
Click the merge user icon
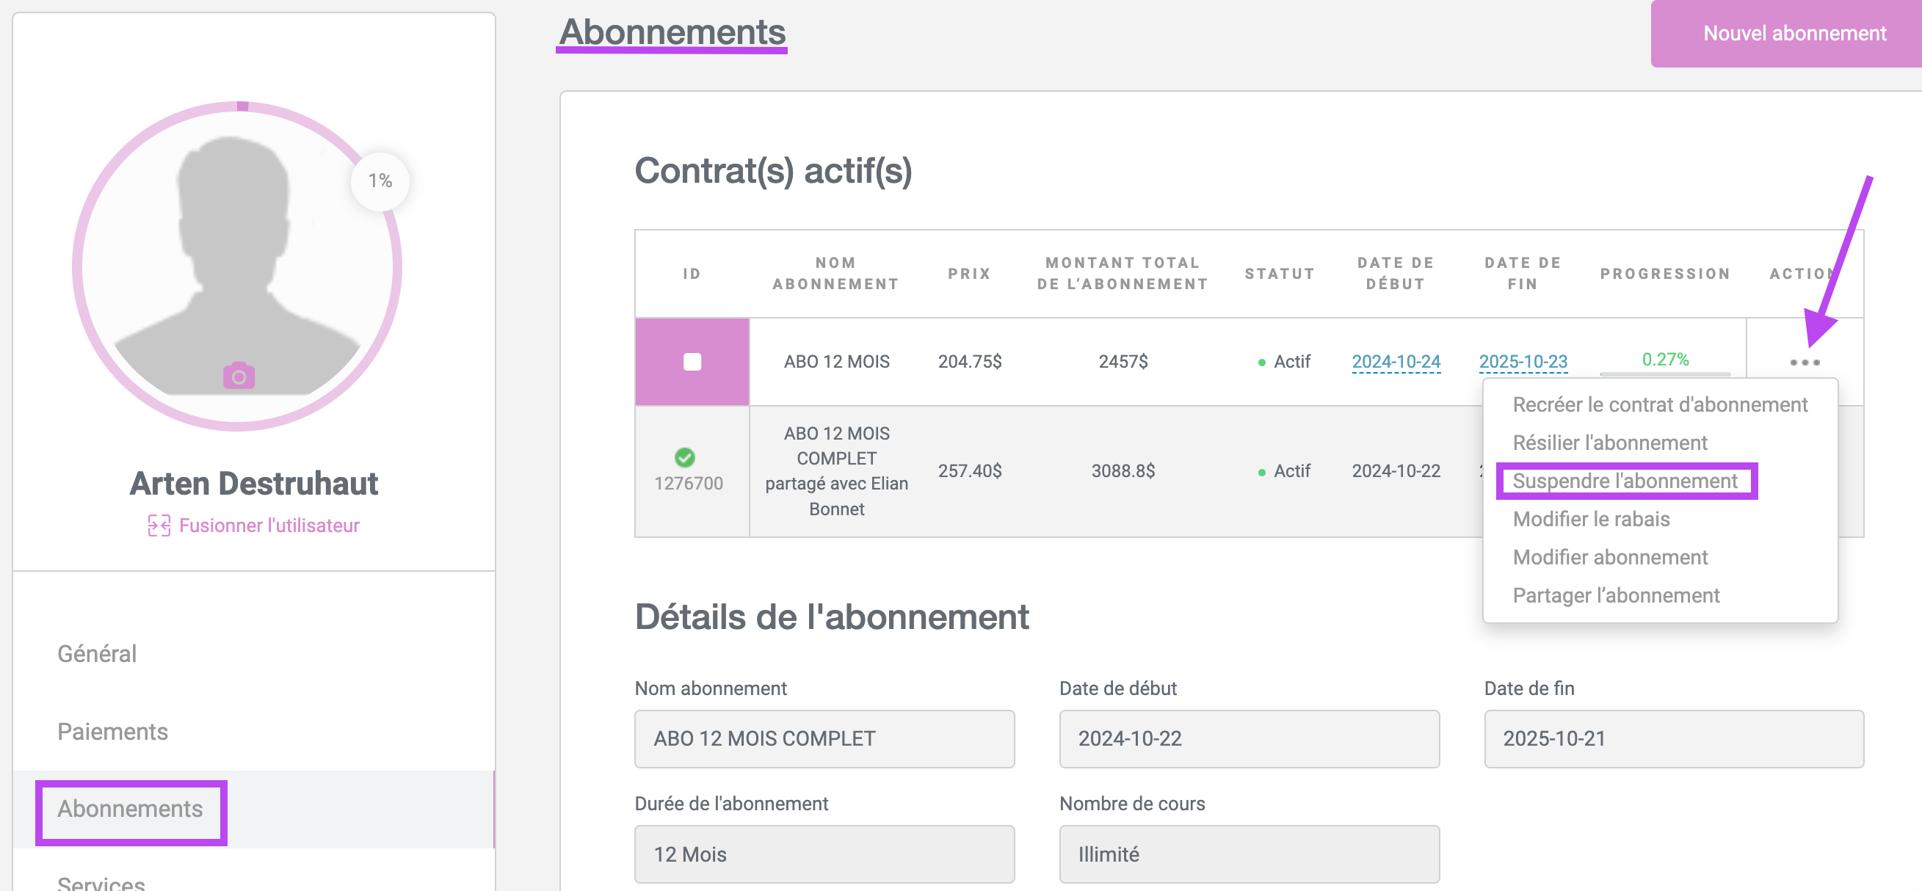158,525
